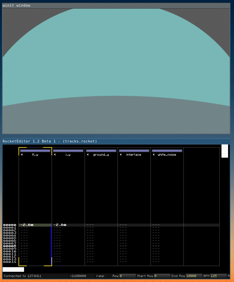This screenshot has height=282, width=234.
Task: Collapse the H_y track with its fold arrow
Action: pos(22,155)
